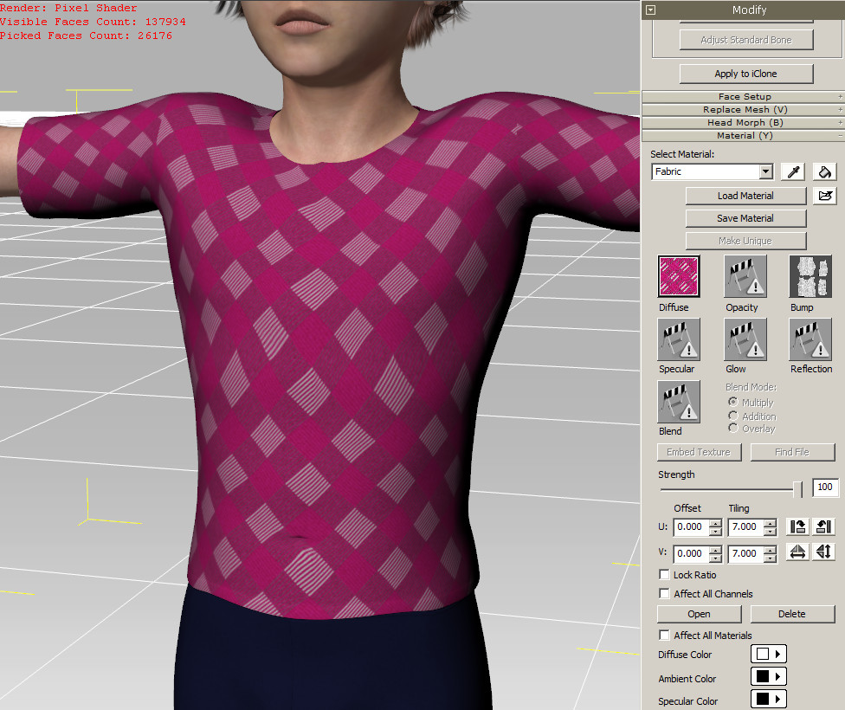Open the Reflection texture slot
The image size is (845, 710).
tap(810, 339)
